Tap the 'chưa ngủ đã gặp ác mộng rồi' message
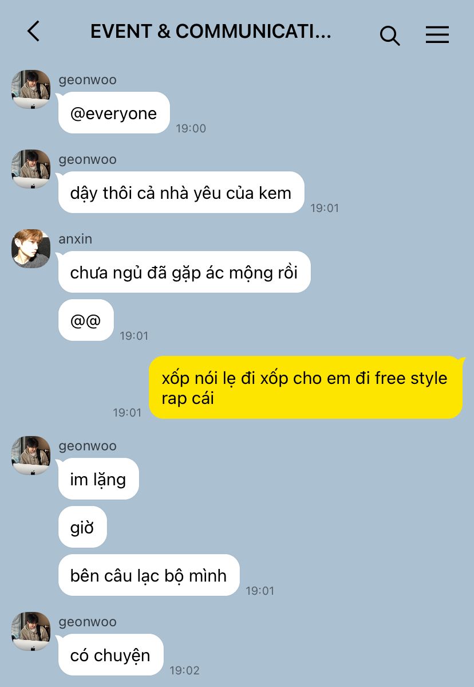Viewport: 474px width, 687px height. pyautogui.click(x=184, y=272)
